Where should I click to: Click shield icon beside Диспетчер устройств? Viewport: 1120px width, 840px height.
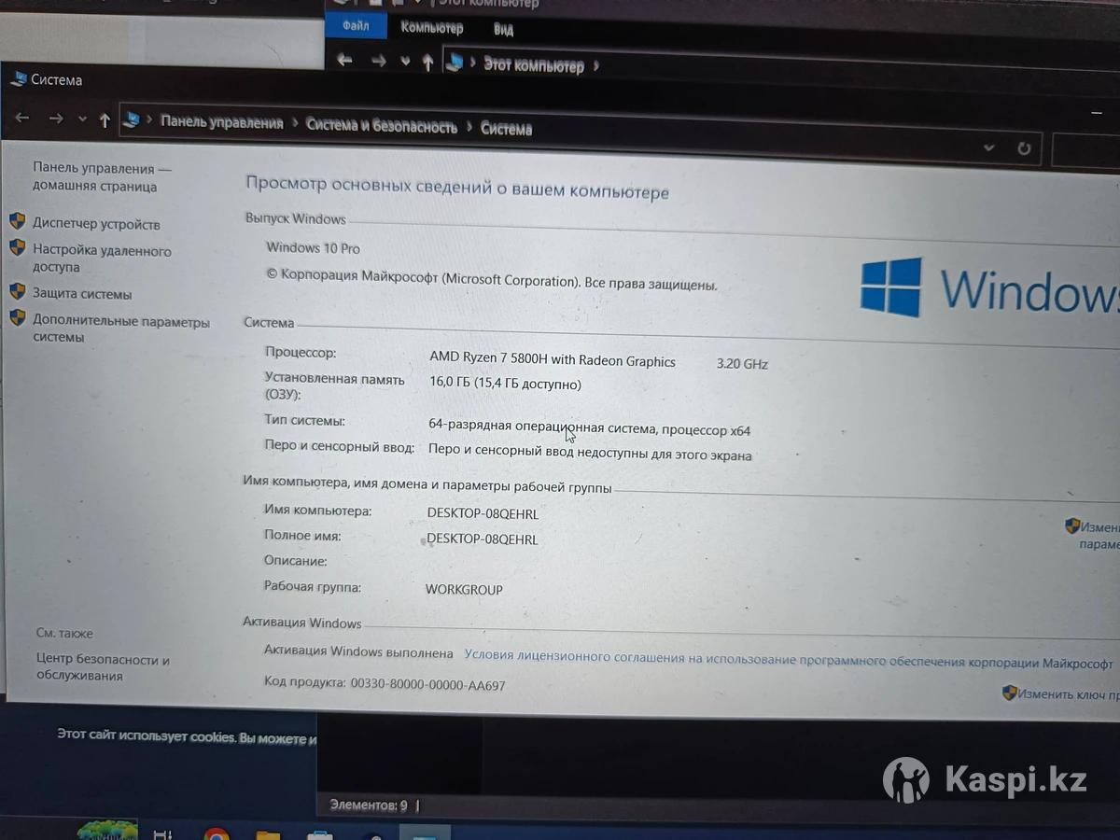click(18, 221)
